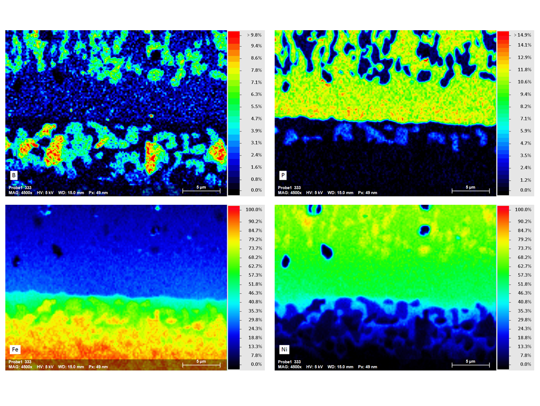This screenshot has height=406, width=540.
Task: Click the B element label on boron map
Action: [x=14, y=176]
